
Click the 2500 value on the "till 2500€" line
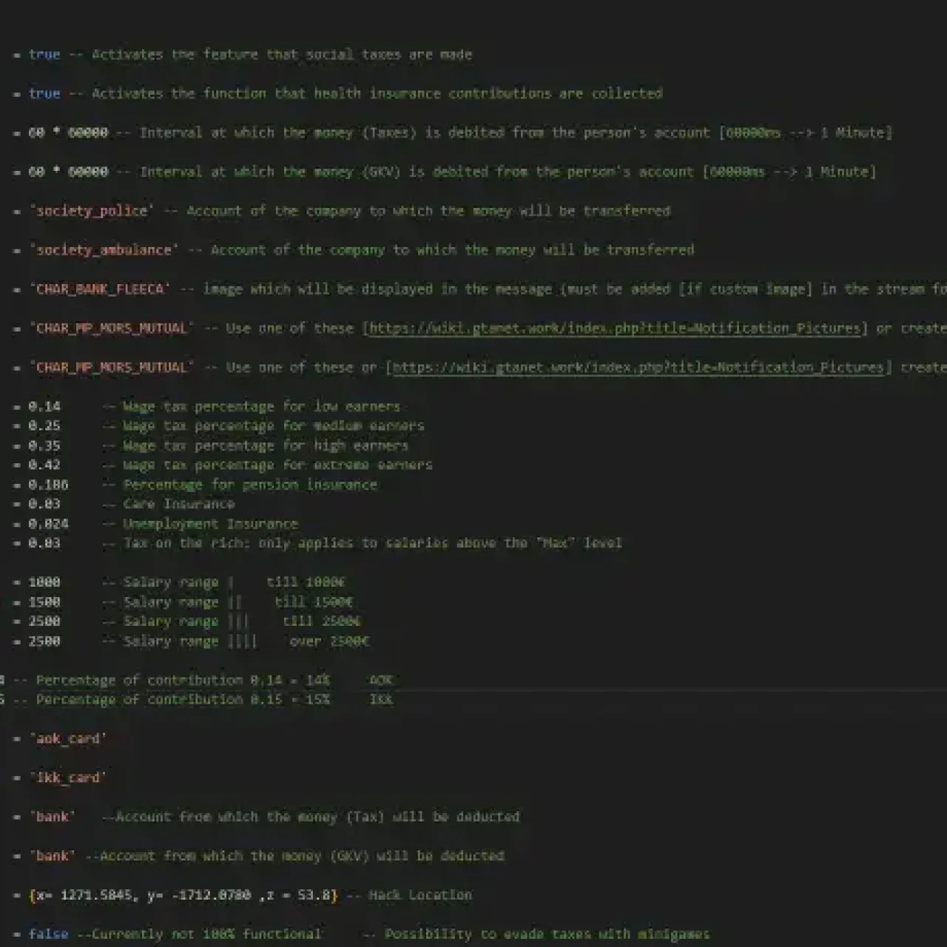(44, 621)
